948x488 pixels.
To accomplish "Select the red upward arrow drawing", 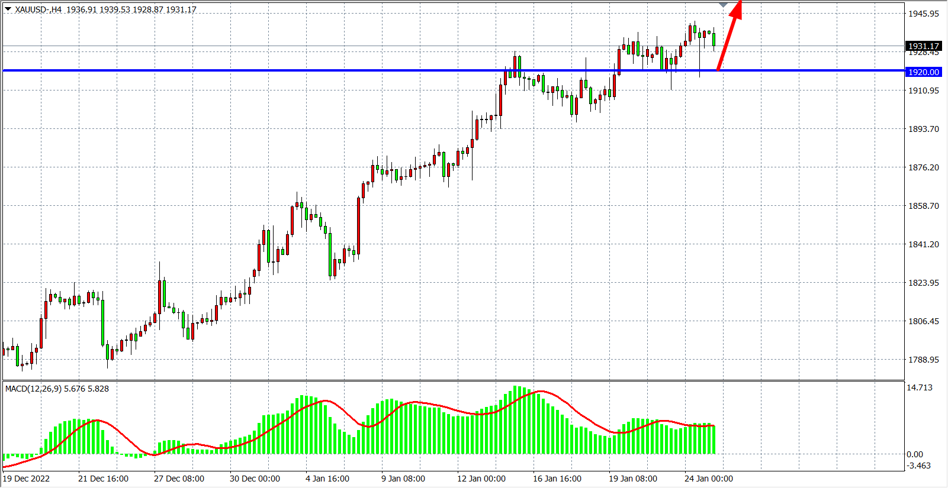I will pos(729,35).
